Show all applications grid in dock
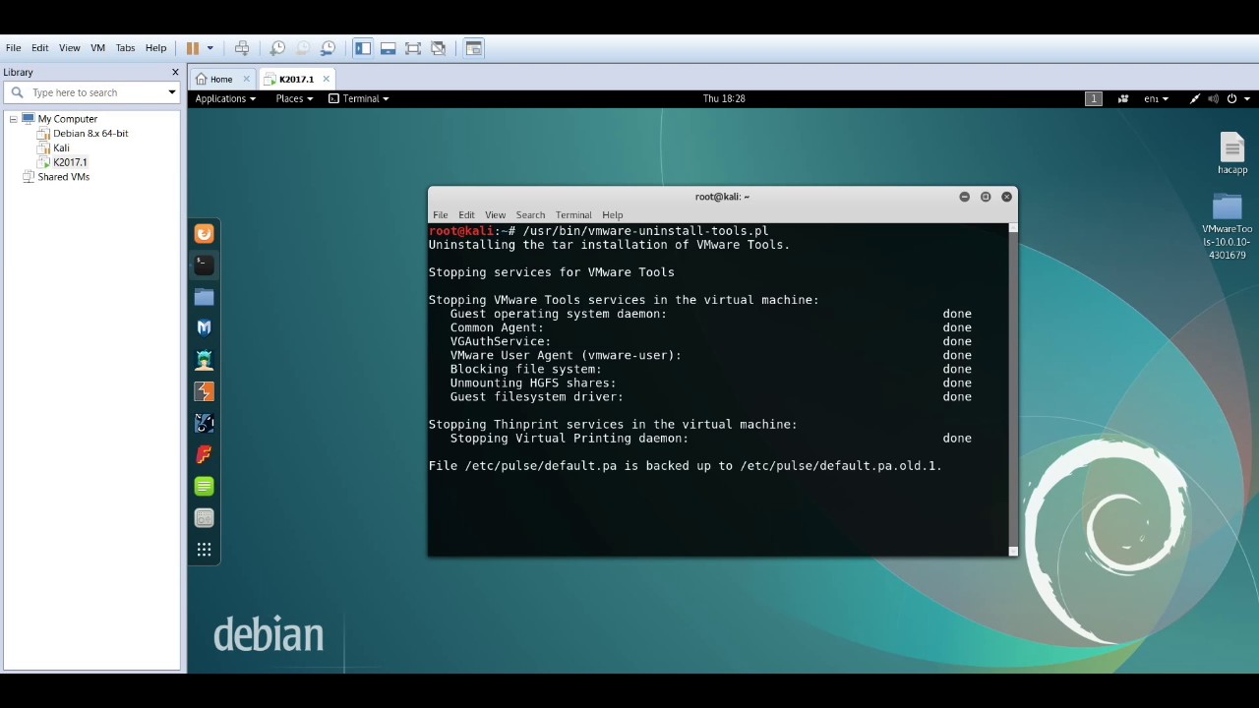Viewport: 1259px width, 708px height. pos(204,550)
